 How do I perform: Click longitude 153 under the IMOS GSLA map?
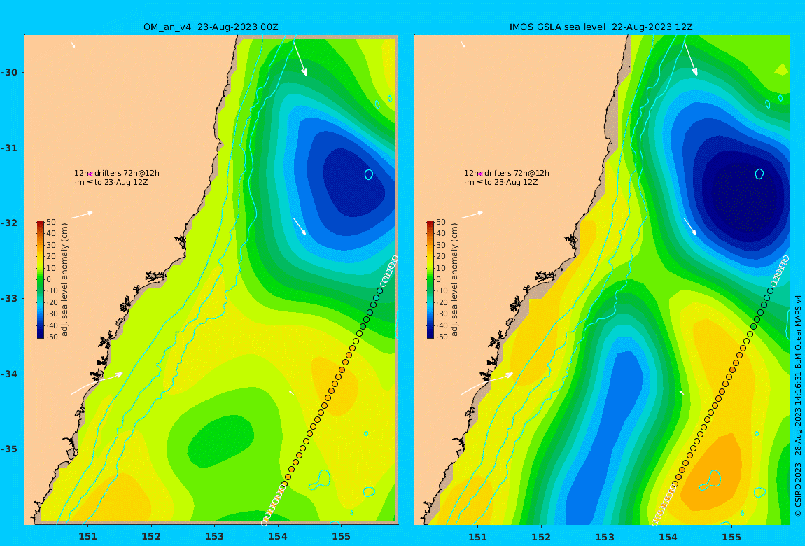pos(605,537)
